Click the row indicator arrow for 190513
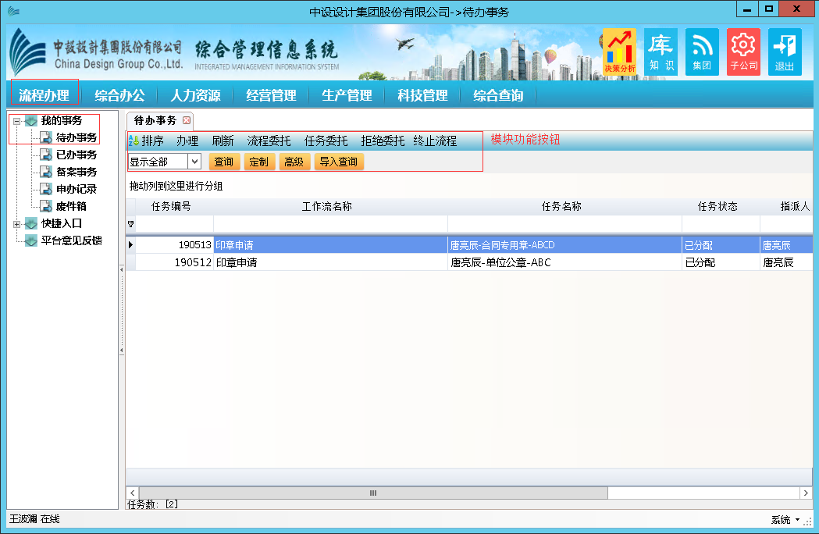This screenshot has width=819, height=534. tap(130, 244)
